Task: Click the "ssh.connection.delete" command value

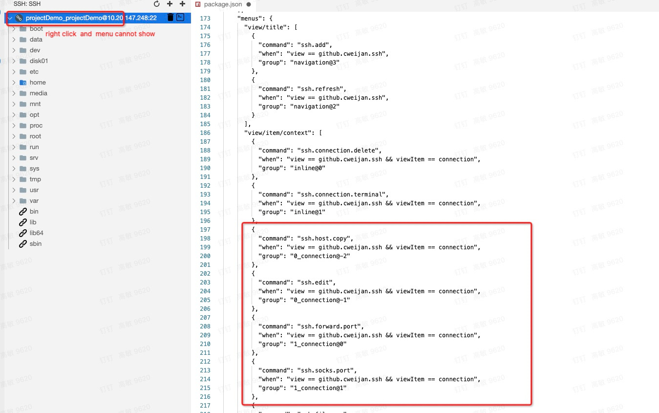Action: (x=338, y=151)
